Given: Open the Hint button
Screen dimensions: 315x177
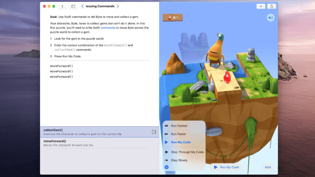Looking at the screenshot, I should (x=268, y=167).
